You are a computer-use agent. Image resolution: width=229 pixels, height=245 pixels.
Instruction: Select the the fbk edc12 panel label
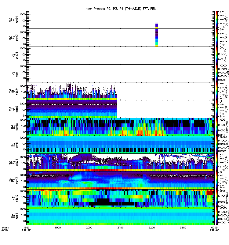15,198
